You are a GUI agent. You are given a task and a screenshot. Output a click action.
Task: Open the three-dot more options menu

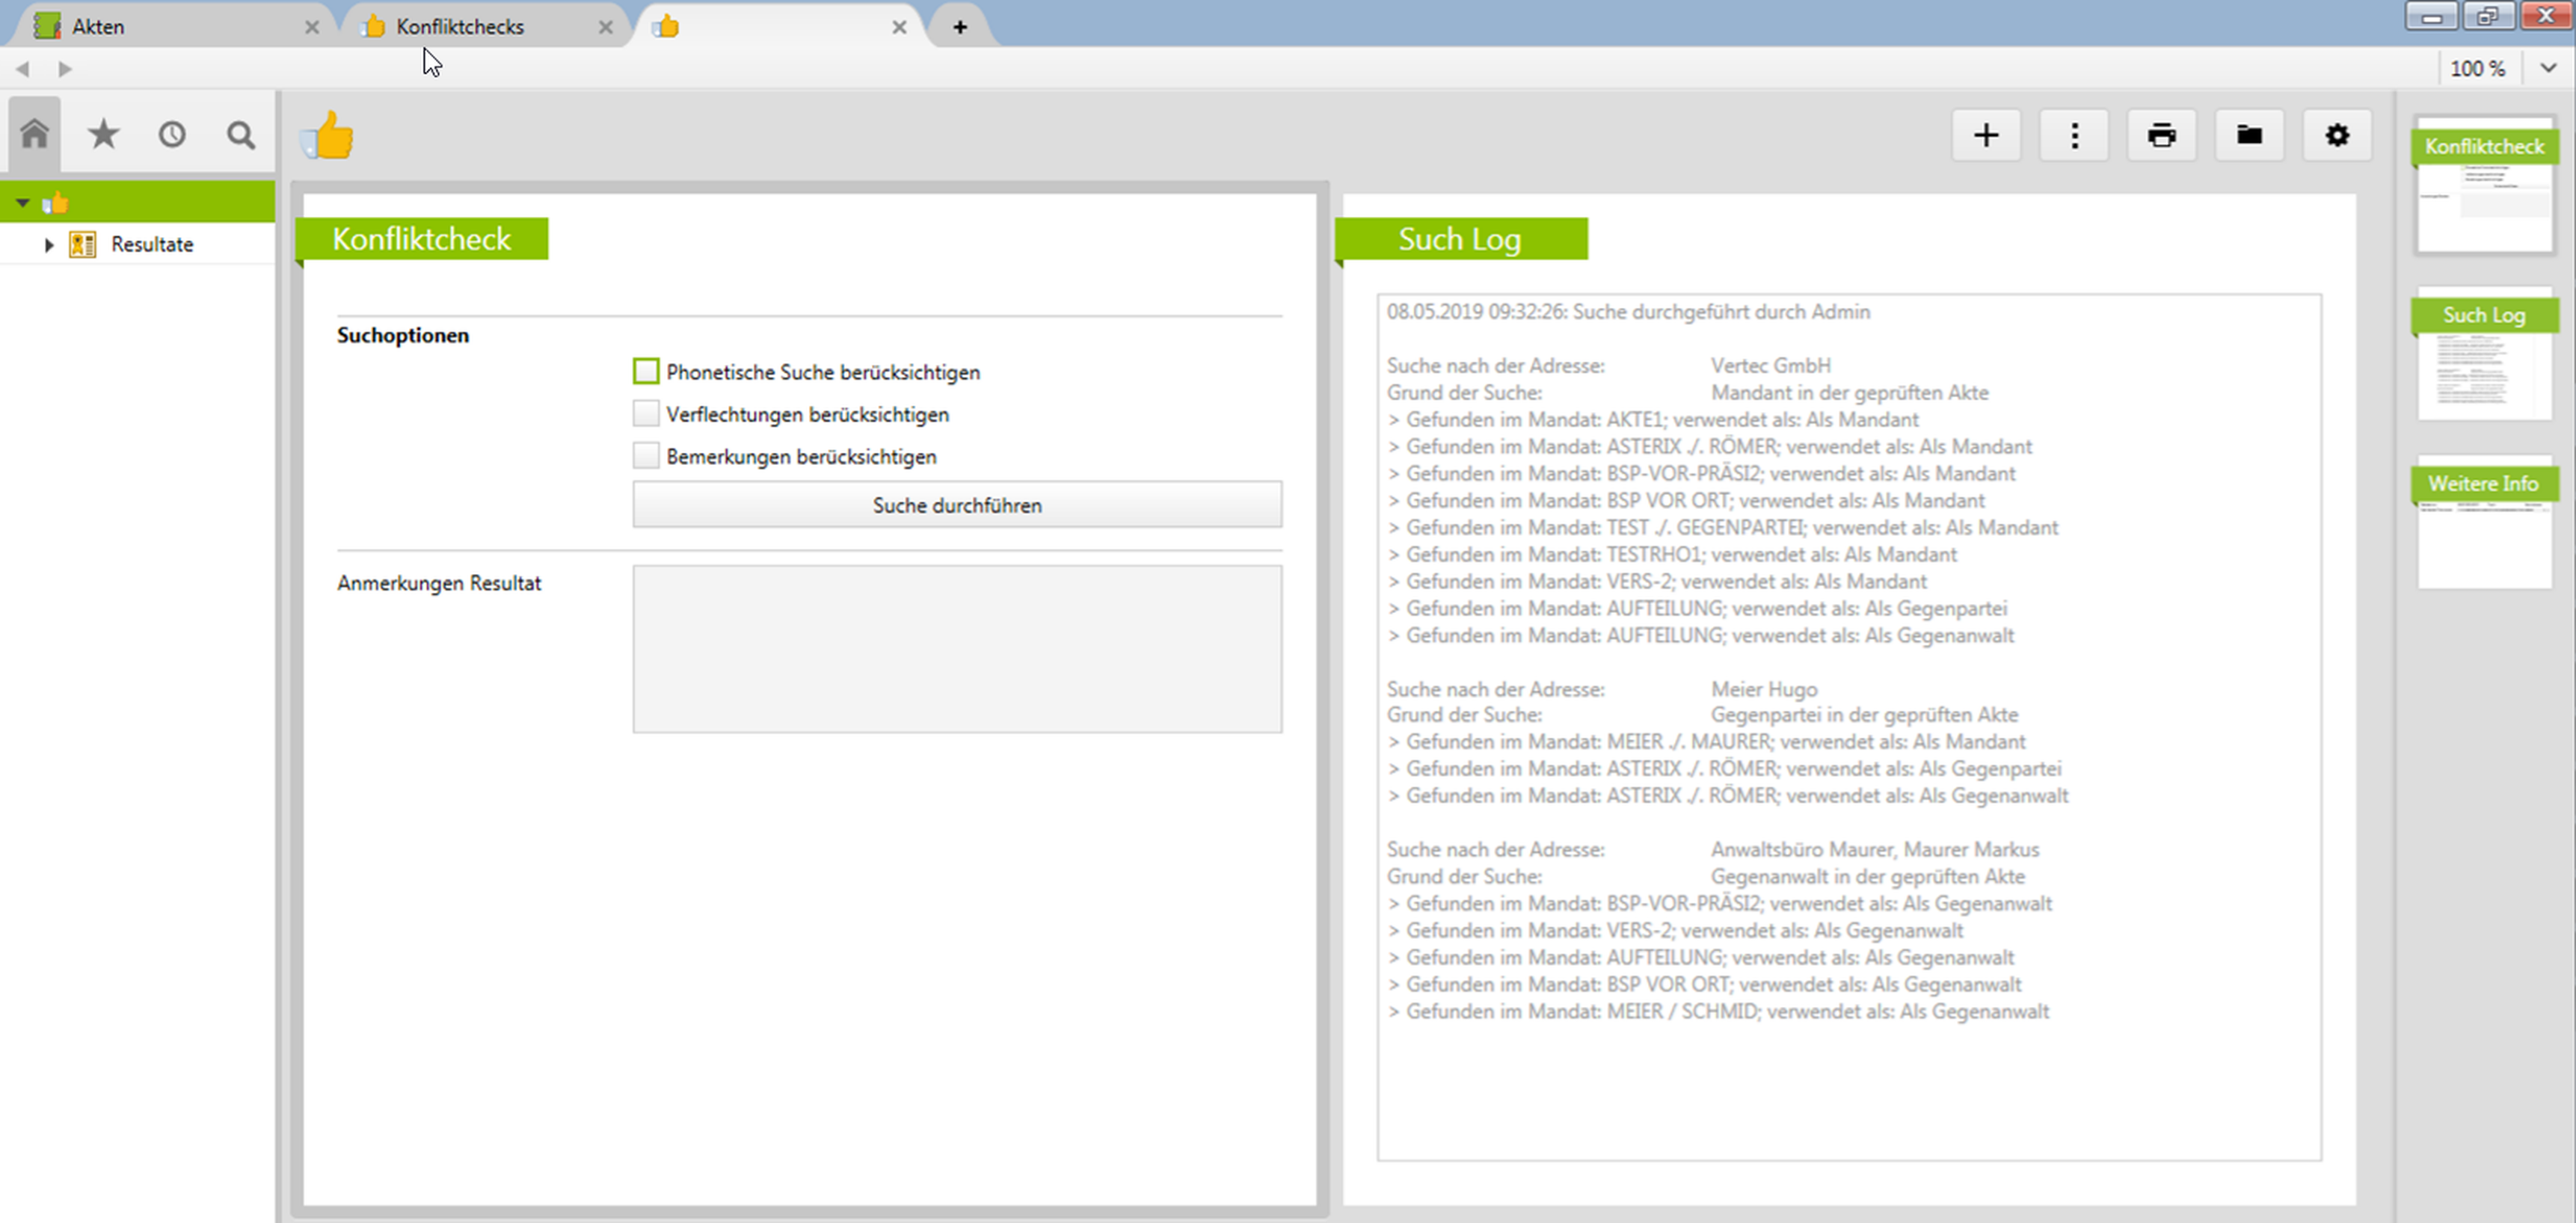click(2074, 135)
